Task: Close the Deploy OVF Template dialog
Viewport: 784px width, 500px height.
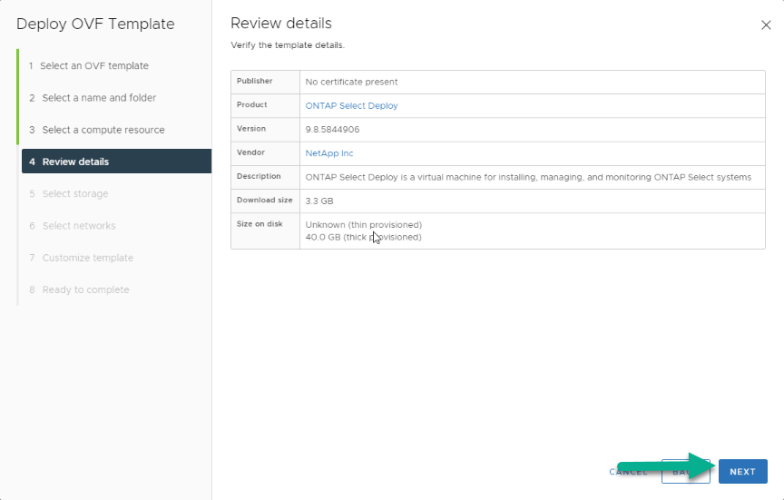Action: coord(766,25)
